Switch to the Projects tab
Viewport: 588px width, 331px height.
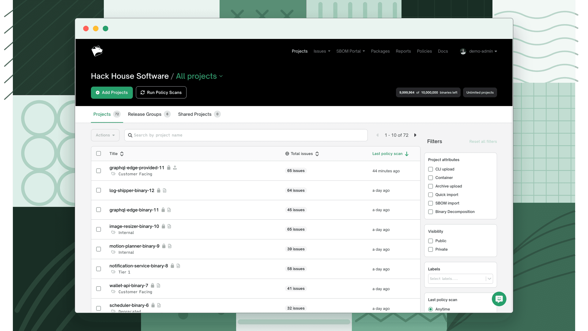(107, 114)
